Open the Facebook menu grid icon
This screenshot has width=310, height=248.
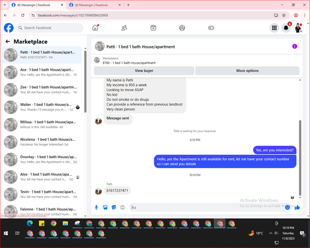(x=274, y=28)
